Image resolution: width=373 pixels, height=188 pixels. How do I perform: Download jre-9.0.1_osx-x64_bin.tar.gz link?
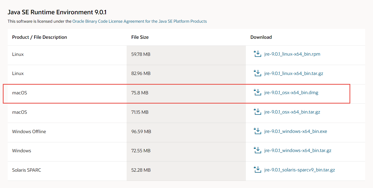pos(292,112)
